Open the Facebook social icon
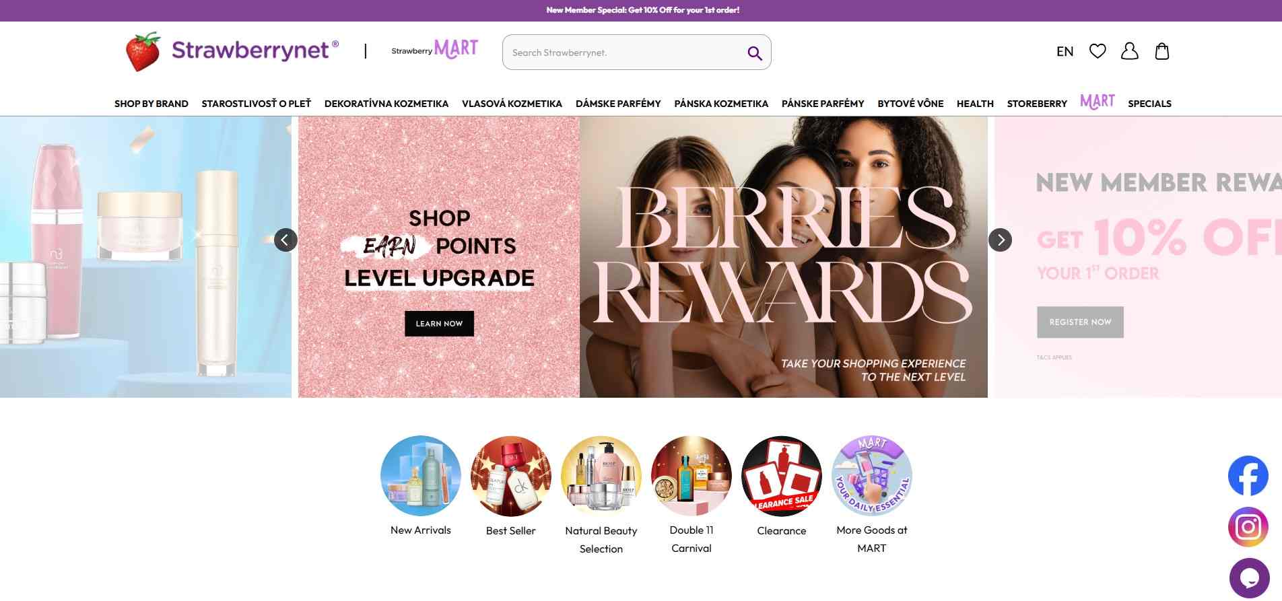 tap(1248, 476)
